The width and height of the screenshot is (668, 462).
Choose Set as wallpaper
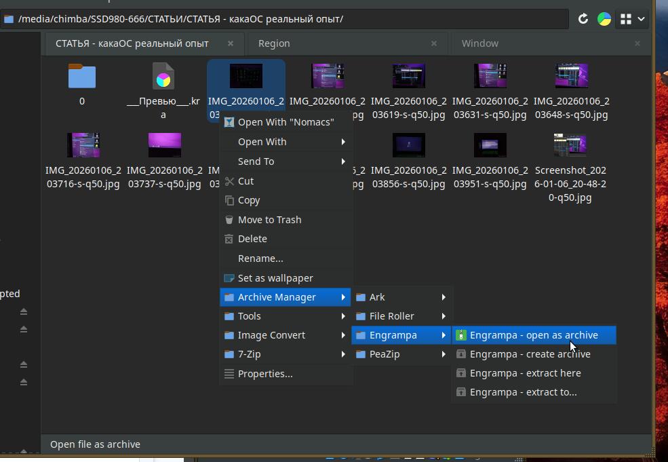click(x=275, y=278)
